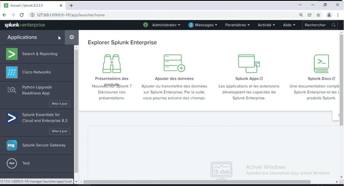This screenshot has width=344, height=186.
Task: Click the Cisco Networks app icon
Action: [12, 72]
